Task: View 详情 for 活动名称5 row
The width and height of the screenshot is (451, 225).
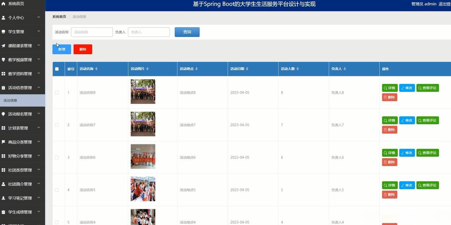Action: 390,185
